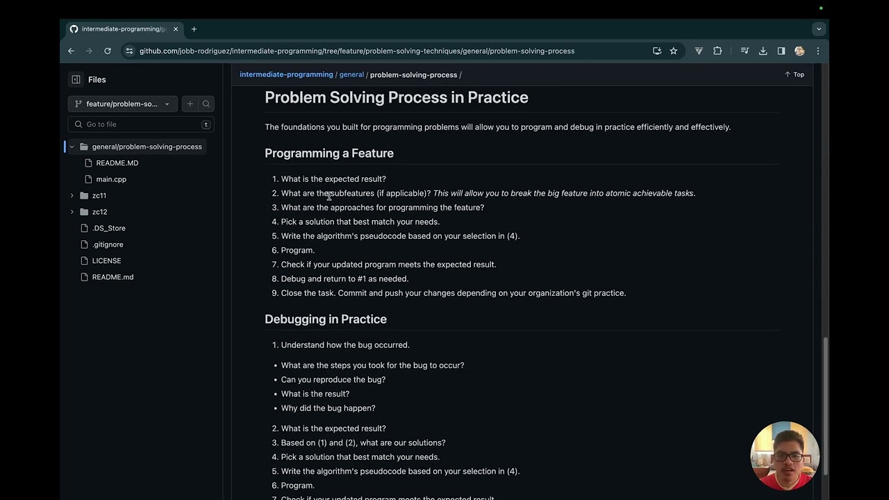Open the .DS_Store file
Viewport: 889px width, 500px height.
point(108,228)
